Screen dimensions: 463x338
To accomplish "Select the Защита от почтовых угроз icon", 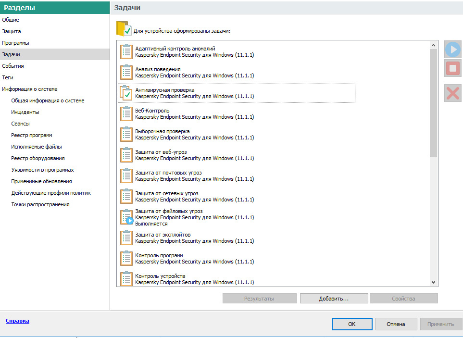I will [x=126, y=175].
